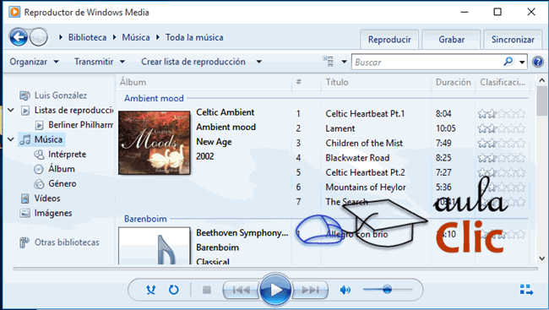Expand the breadcrumb arrow before Música
This screenshot has height=310, width=549.
[115, 37]
